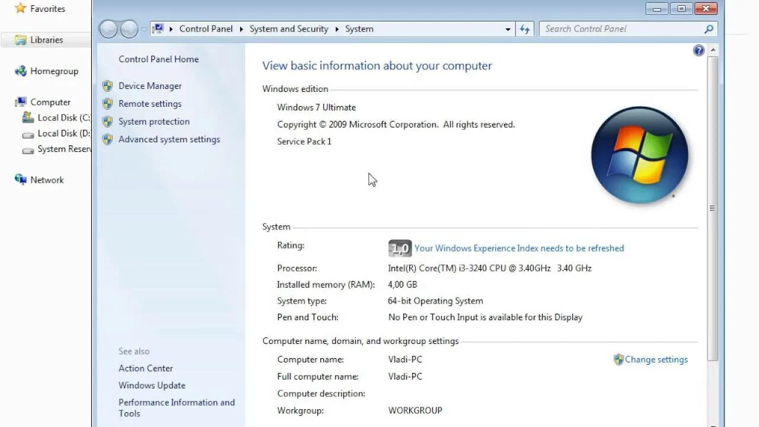Select Local Disk (C:) in navigation pane
Viewport: 759px width, 427px height.
pos(64,118)
